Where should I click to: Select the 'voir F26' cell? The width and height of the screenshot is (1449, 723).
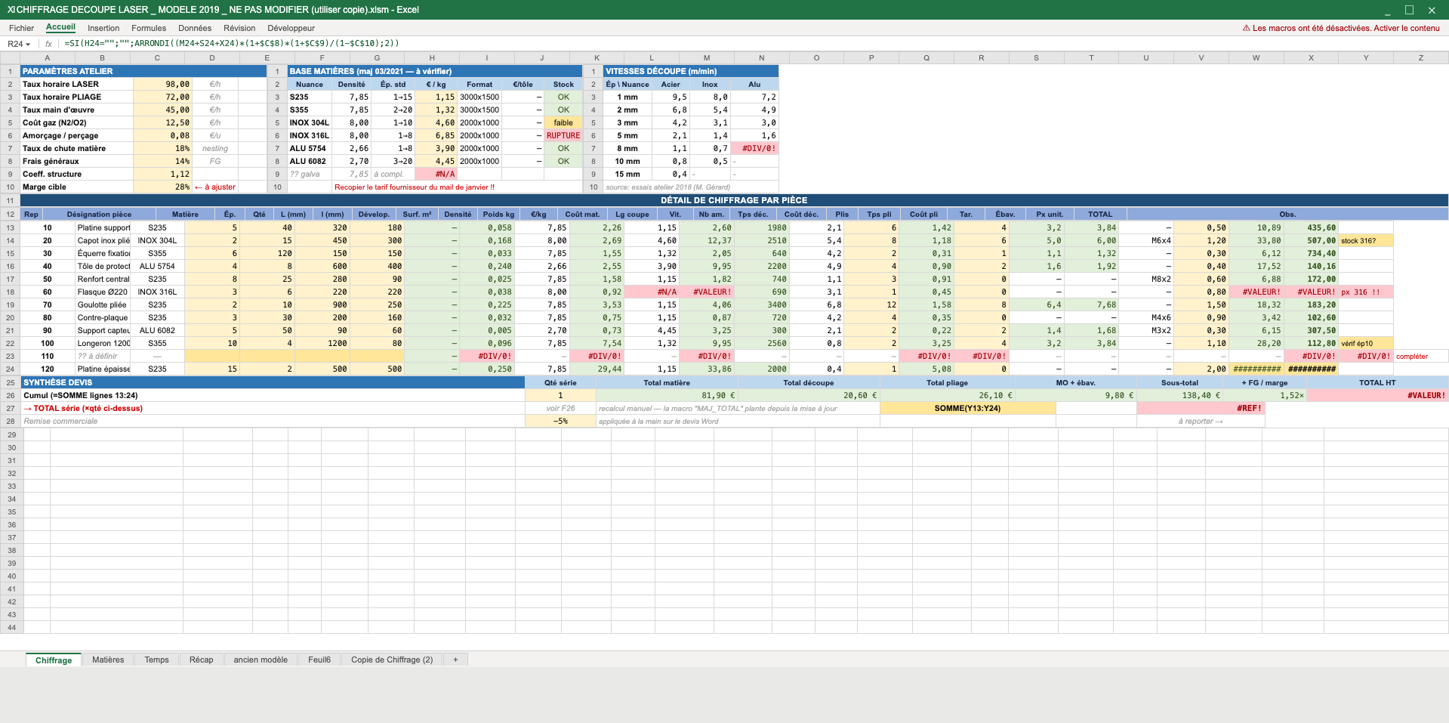[x=560, y=409]
